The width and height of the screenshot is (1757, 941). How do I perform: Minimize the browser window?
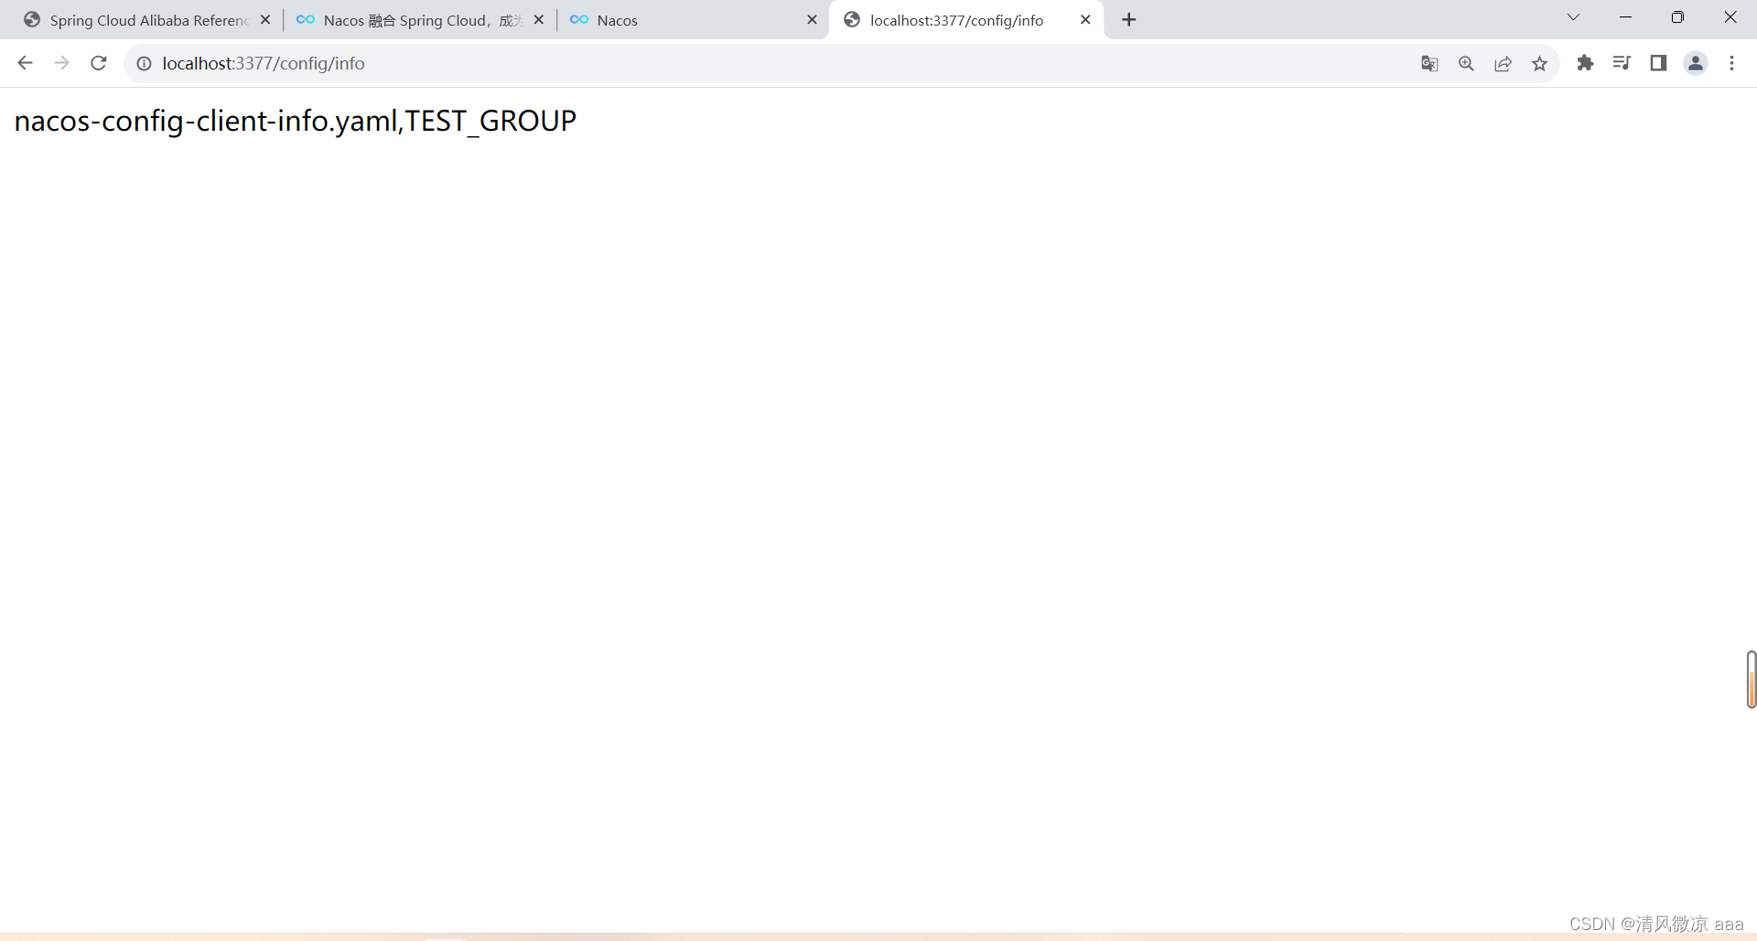(1625, 17)
